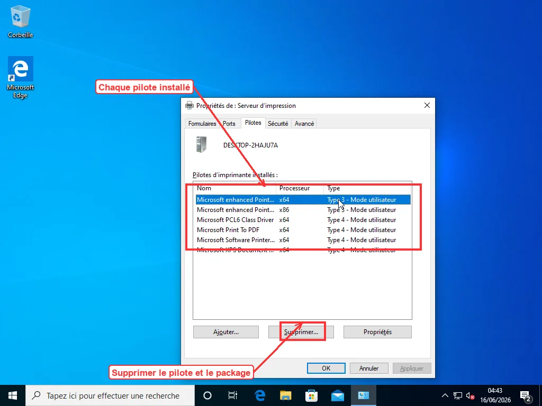Click the Cortana circle icon in taskbar
The width and height of the screenshot is (542, 406).
tap(207, 395)
